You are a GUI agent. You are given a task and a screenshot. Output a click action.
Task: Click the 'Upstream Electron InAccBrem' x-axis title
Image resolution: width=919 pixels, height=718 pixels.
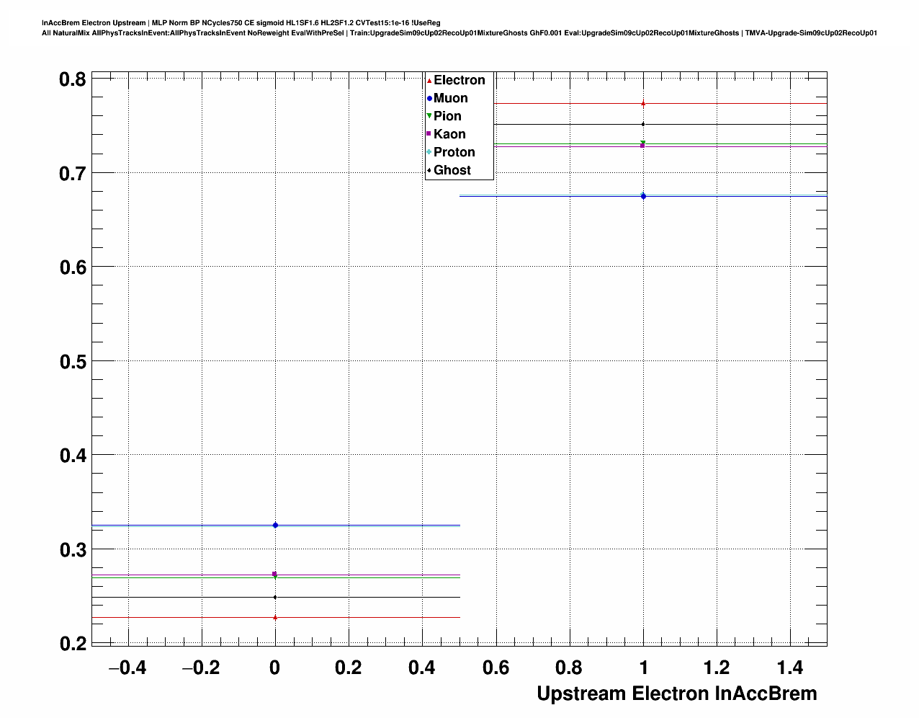[676, 693]
